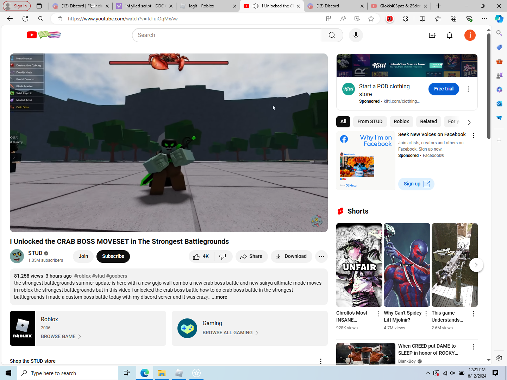Show next Shorts with the arrow button
The height and width of the screenshot is (380, 507).
pyautogui.click(x=476, y=265)
